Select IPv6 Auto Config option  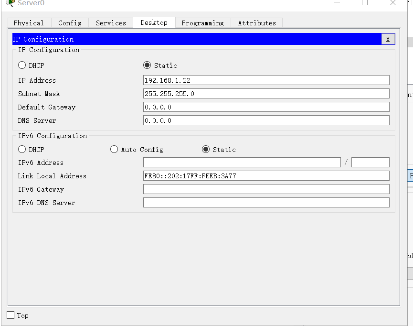click(x=114, y=149)
